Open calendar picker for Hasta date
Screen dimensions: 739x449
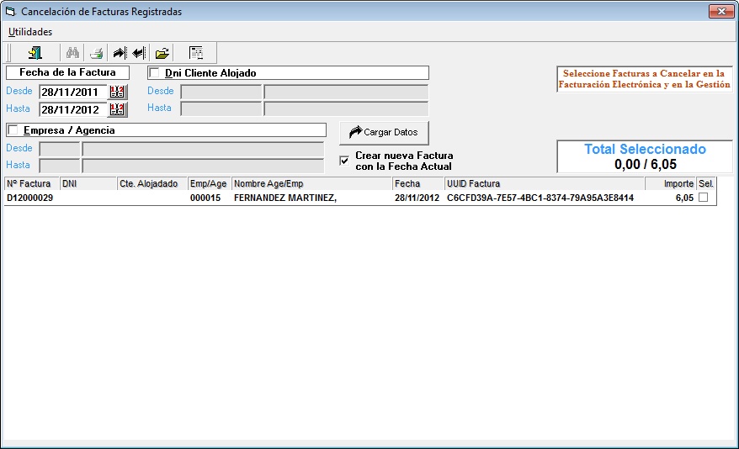point(118,109)
